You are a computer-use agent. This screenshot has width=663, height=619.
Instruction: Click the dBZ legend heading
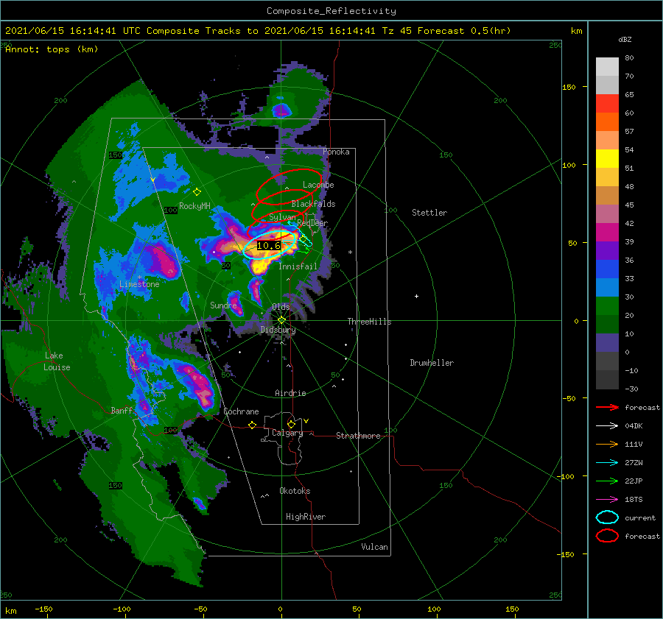pos(625,40)
